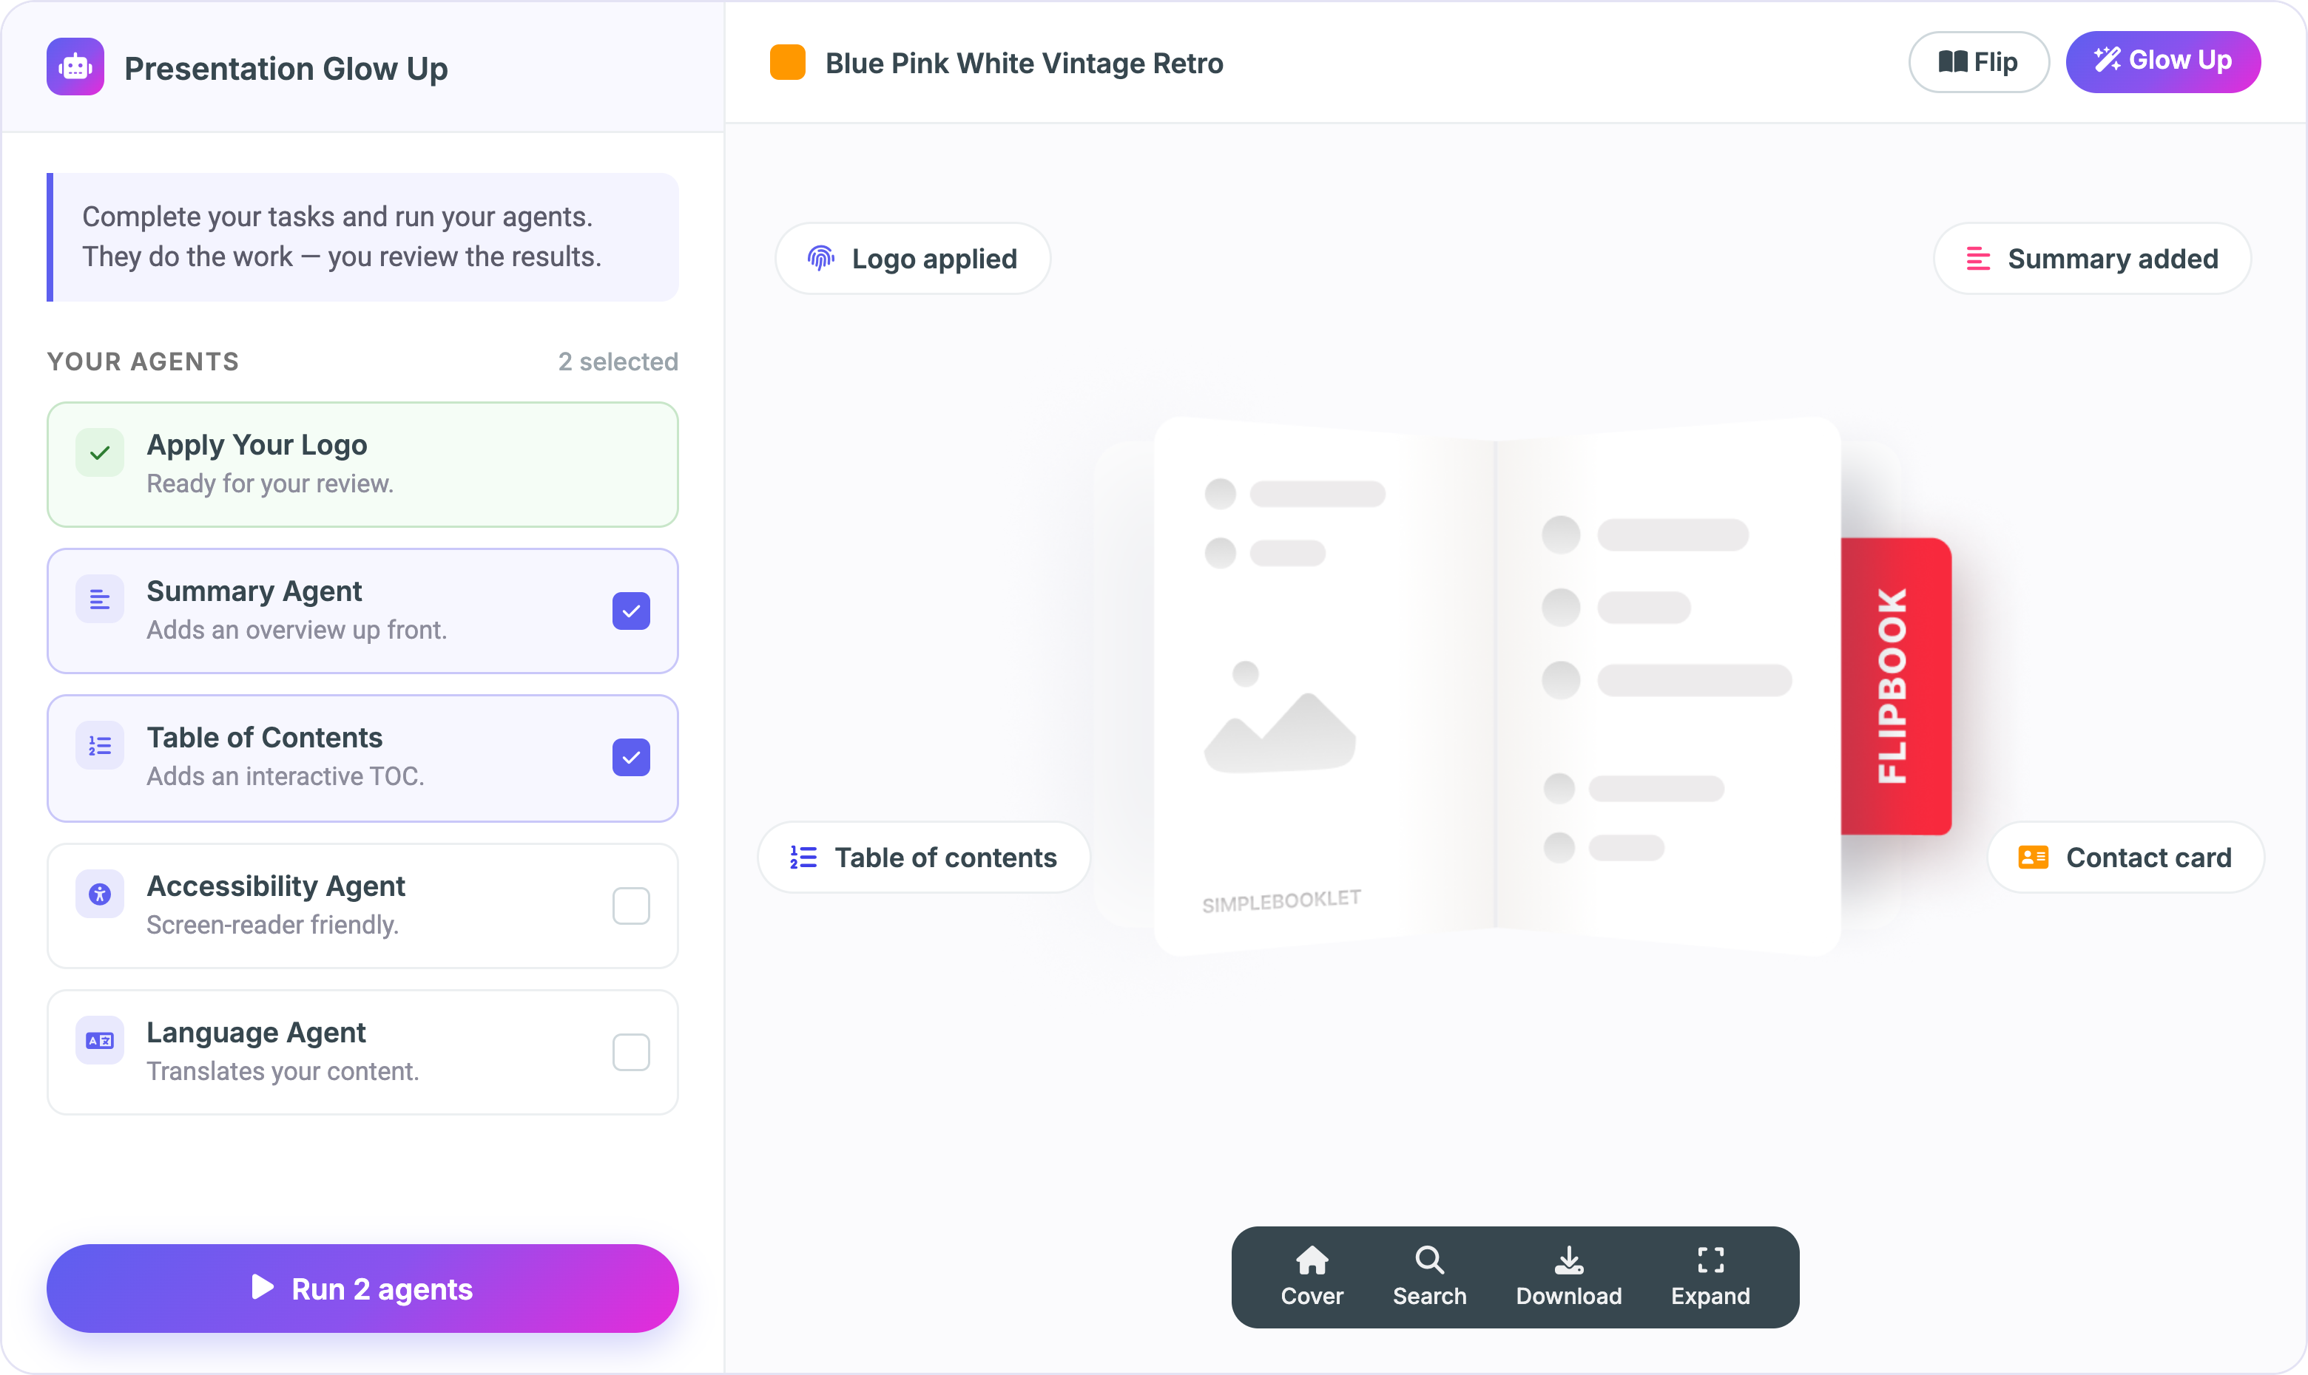
Task: Click the fingerprint Logo applied icon
Action: pos(820,259)
